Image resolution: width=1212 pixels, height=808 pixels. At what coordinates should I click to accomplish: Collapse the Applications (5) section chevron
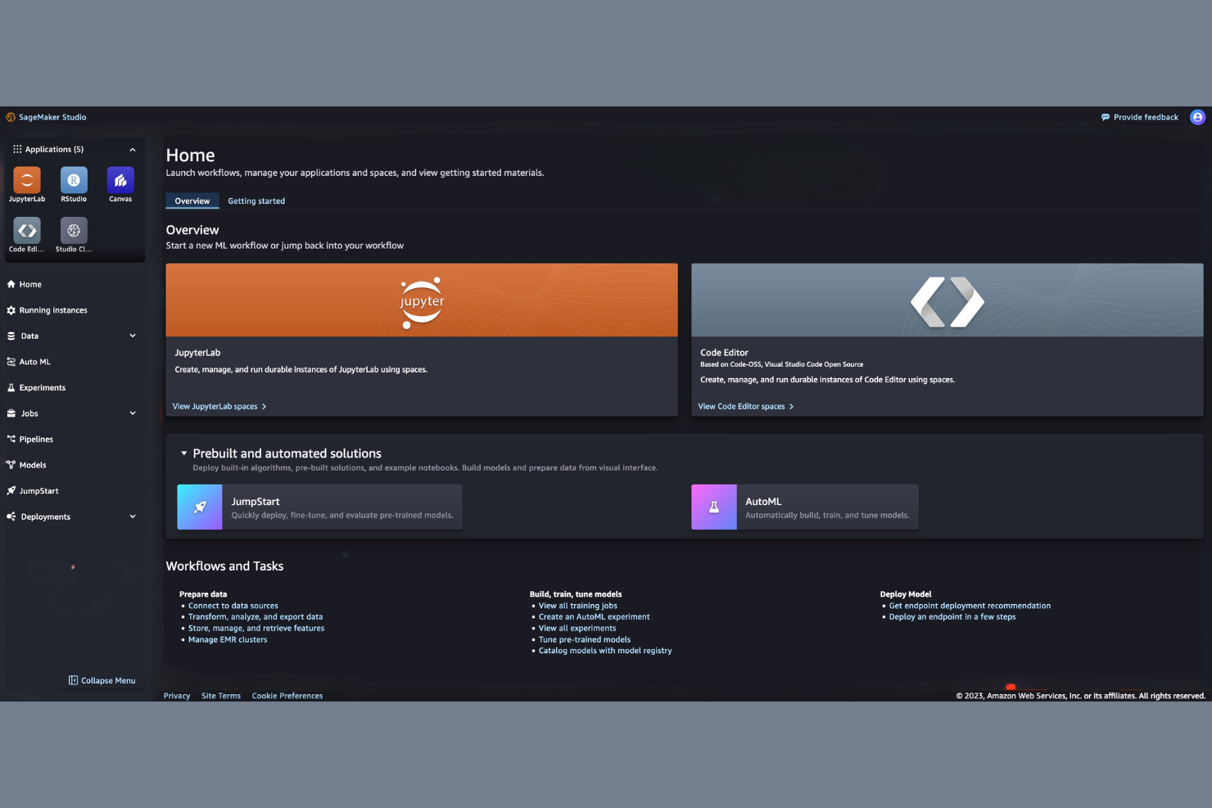pos(133,149)
